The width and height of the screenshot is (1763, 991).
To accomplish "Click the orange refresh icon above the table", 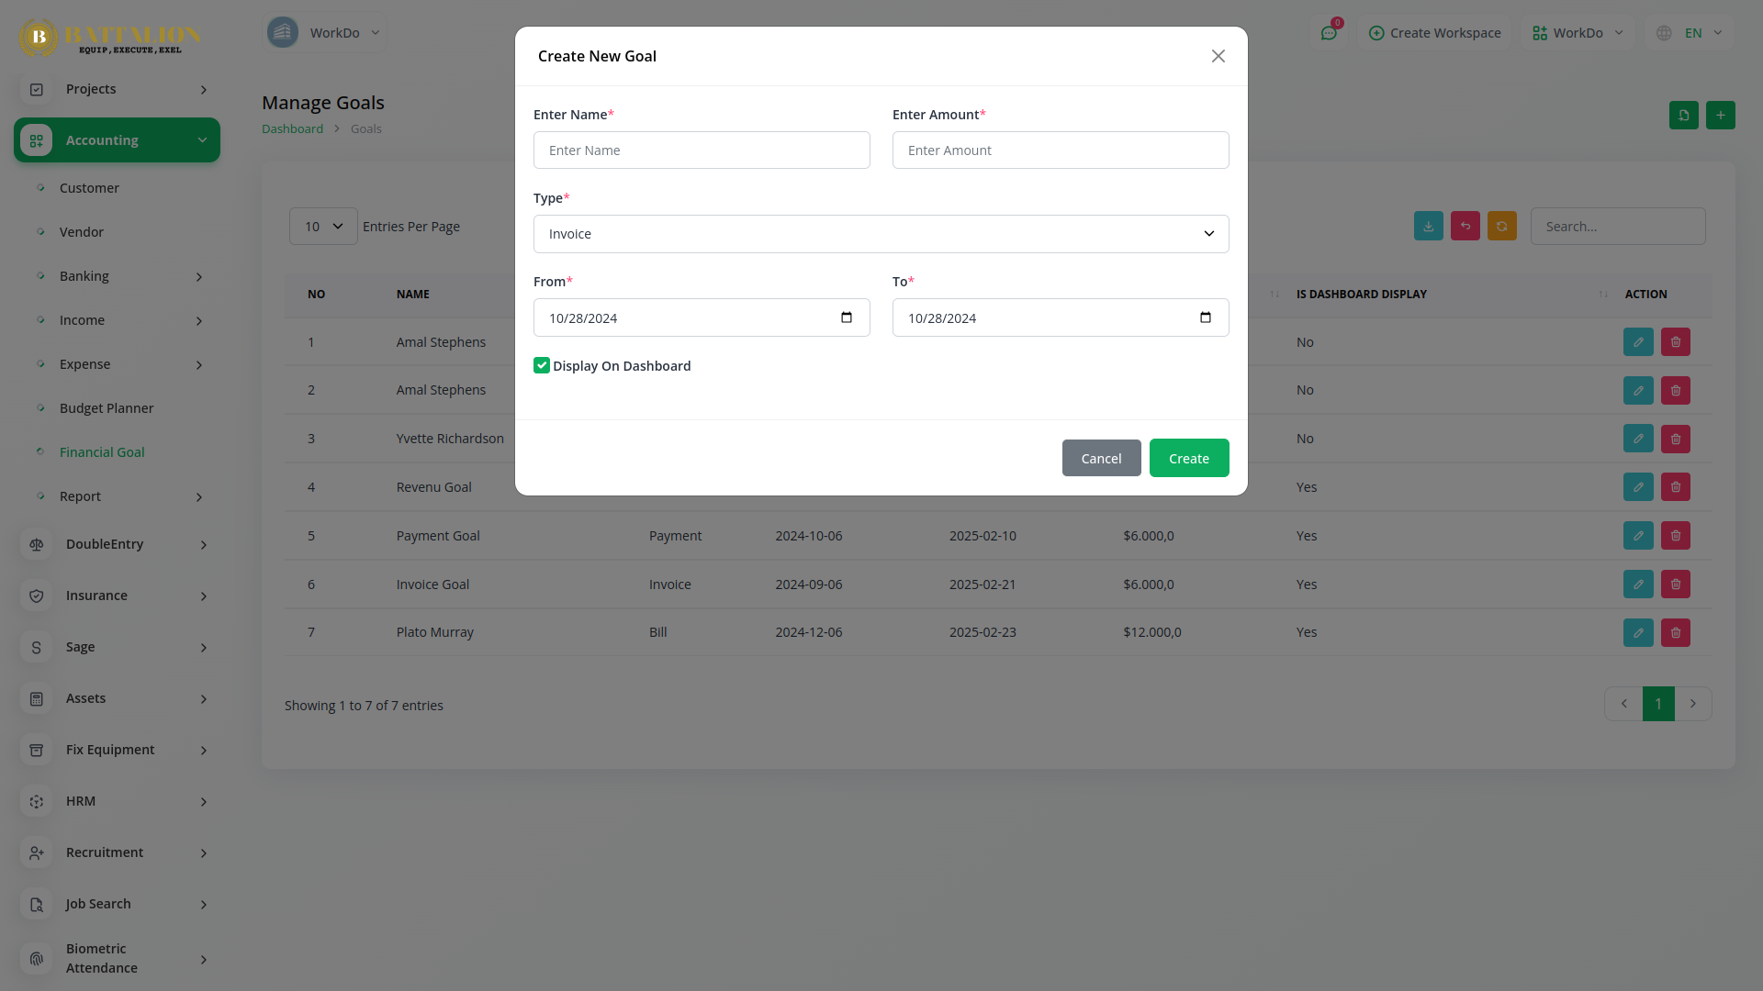I will [x=1501, y=227].
